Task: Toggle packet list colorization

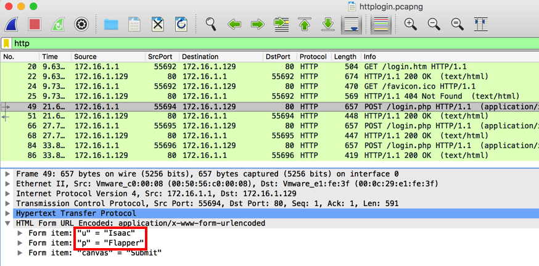Action: pyautogui.click(x=381, y=25)
